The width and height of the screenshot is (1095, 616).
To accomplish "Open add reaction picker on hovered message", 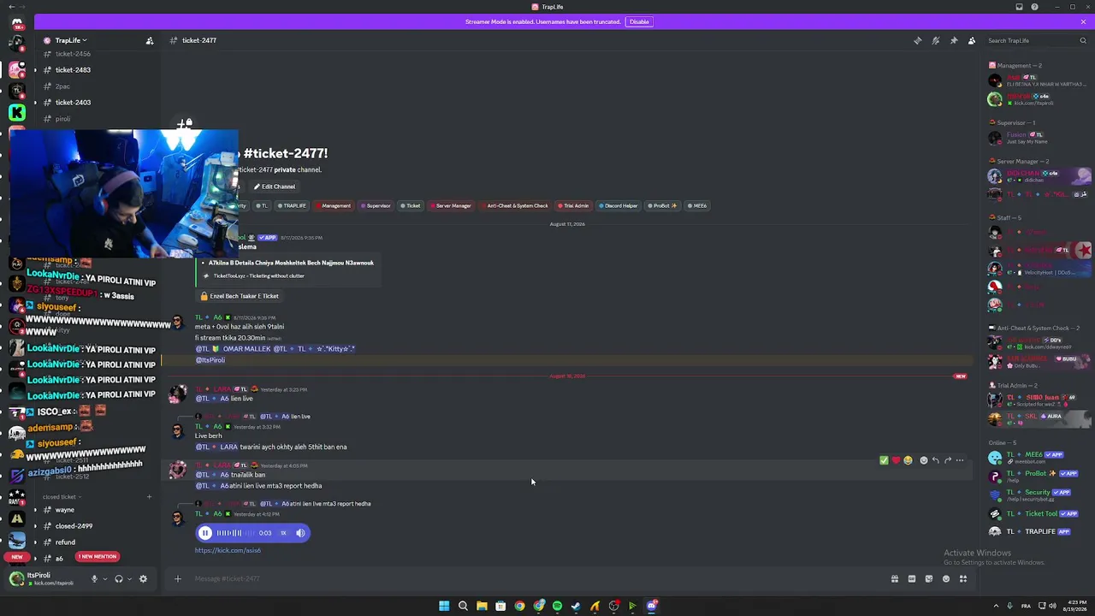I will [923, 460].
